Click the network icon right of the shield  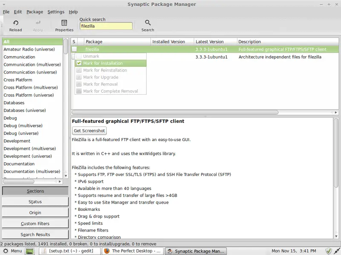pyautogui.click(x=337, y=251)
